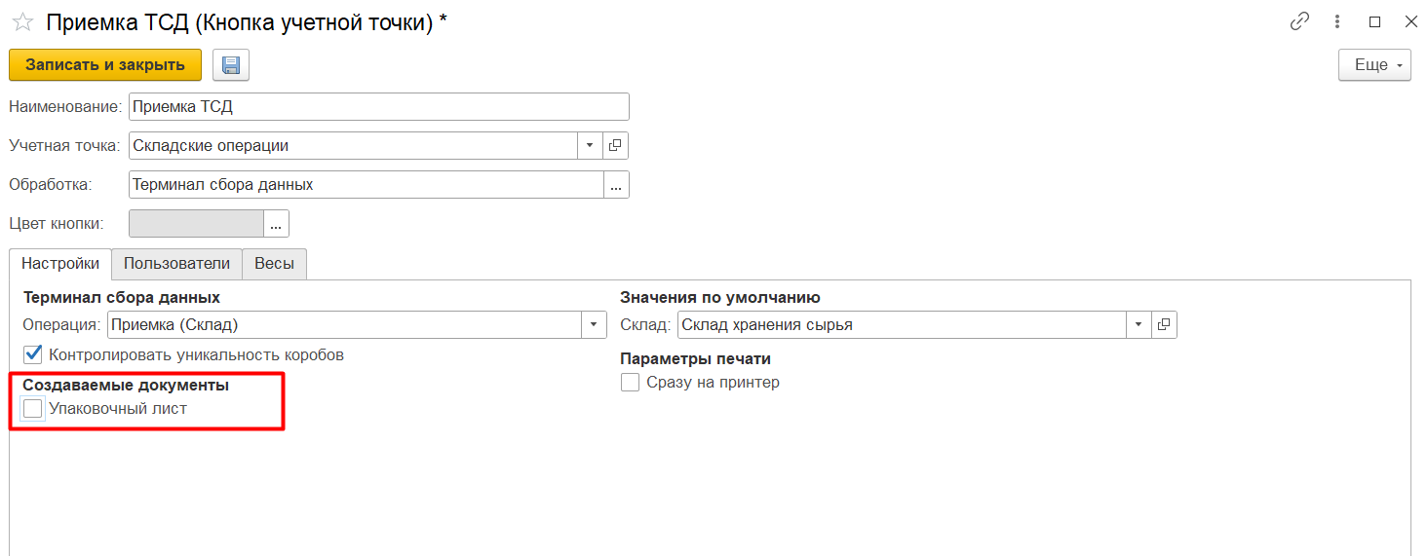Expand the Учетная точка dropdown list
Image resolution: width=1428 pixels, height=556 pixels.
click(590, 146)
